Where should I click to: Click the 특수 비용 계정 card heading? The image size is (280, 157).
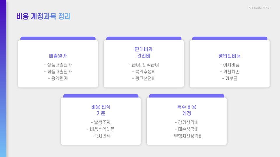click(187, 110)
